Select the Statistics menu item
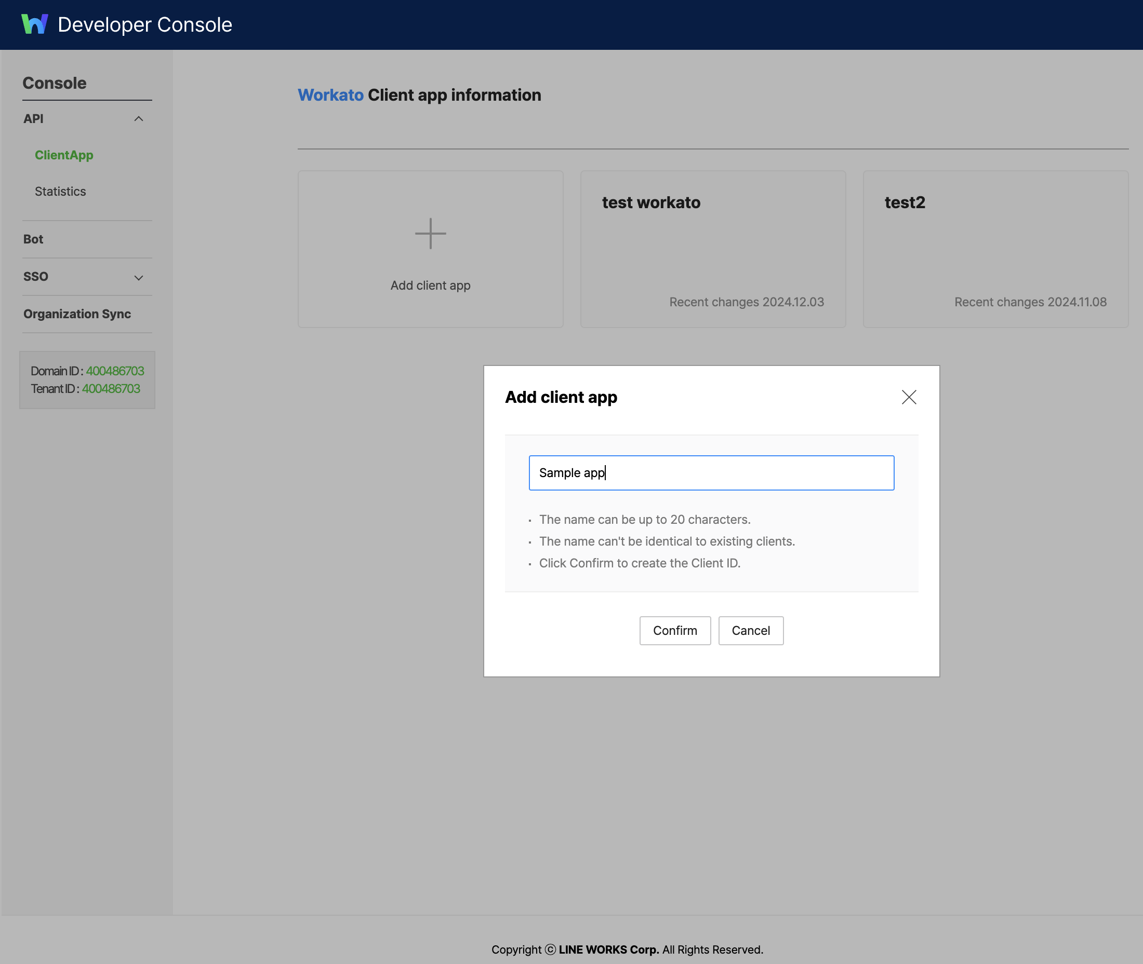This screenshot has width=1143, height=964. tap(59, 191)
